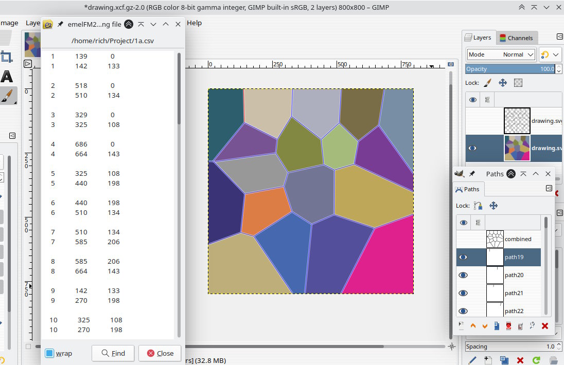This screenshot has width=564, height=365.
Task: Open the Help menu
Action: [x=194, y=23]
